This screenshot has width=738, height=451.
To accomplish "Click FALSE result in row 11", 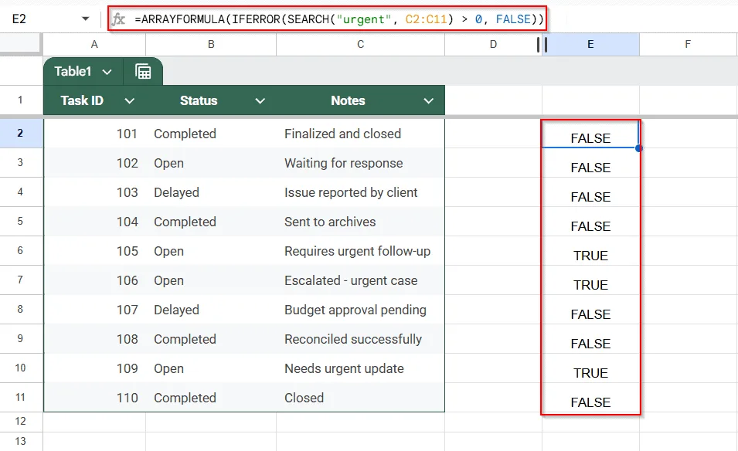I will pyautogui.click(x=590, y=398).
